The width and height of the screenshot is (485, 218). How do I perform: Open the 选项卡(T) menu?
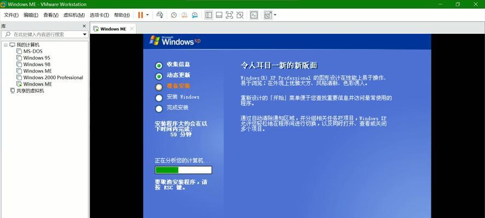(99, 15)
